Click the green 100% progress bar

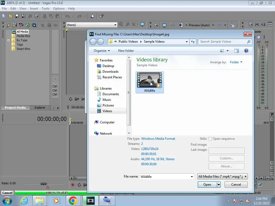[x=57, y=193]
